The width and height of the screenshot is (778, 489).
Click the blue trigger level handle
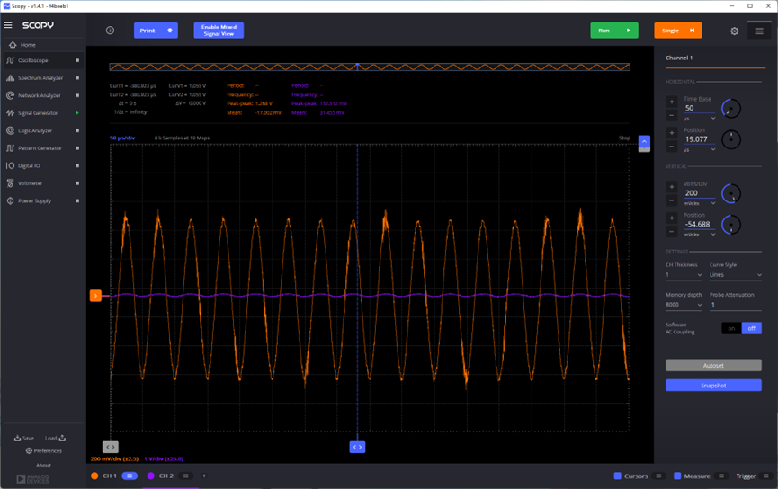644,142
